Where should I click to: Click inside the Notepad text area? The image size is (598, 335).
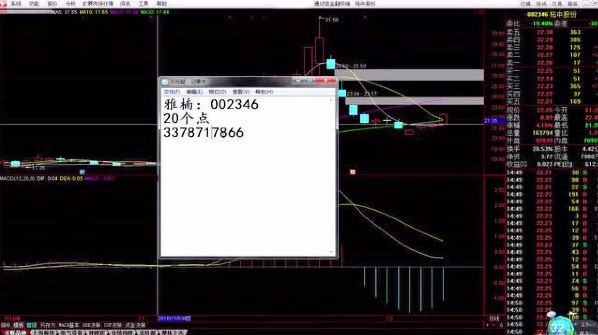tap(248, 197)
